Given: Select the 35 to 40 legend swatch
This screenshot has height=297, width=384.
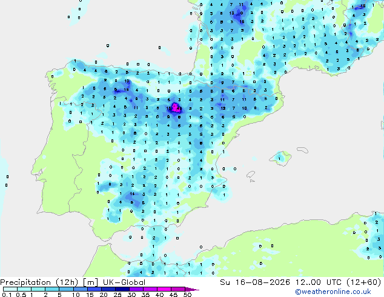Looking at the screenshot, I should [150, 289].
